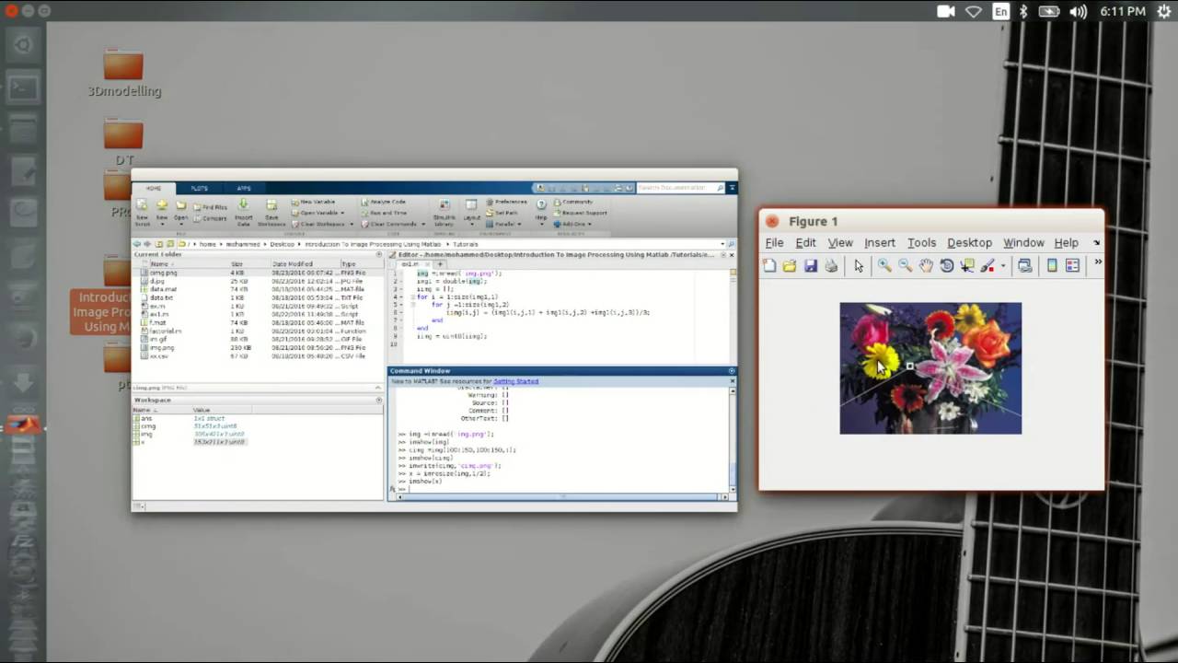Save the figure using the floppy disk icon

coord(810,266)
